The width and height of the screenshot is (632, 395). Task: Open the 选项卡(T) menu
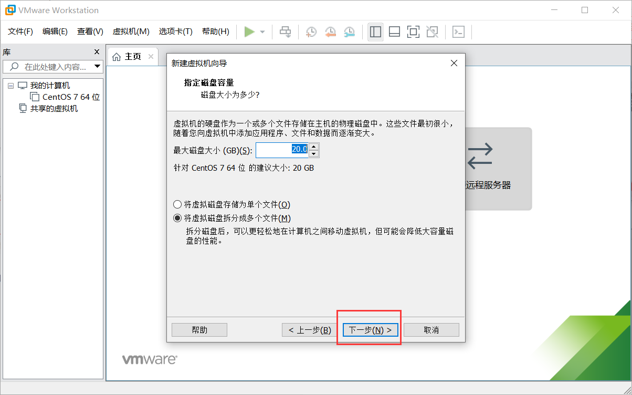pos(176,32)
